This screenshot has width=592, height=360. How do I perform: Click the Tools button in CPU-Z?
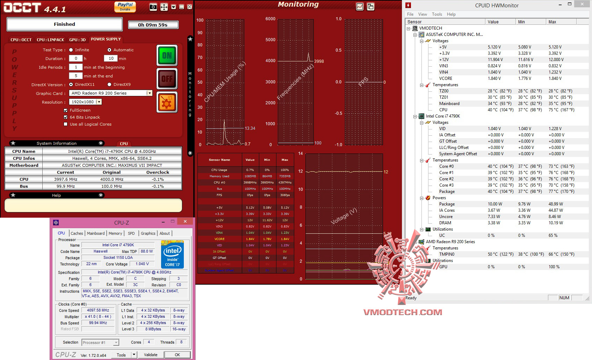(x=121, y=355)
